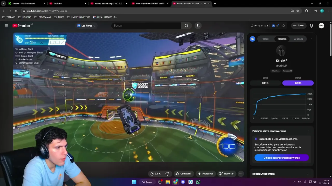Image resolution: width=332 pixels, height=186 pixels.
Task: Open the notifications bell
Action: pyautogui.click(x=312, y=26)
